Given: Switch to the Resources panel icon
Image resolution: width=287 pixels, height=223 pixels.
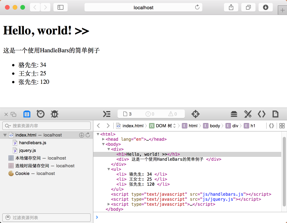Looking at the screenshot, I should click(27, 114).
